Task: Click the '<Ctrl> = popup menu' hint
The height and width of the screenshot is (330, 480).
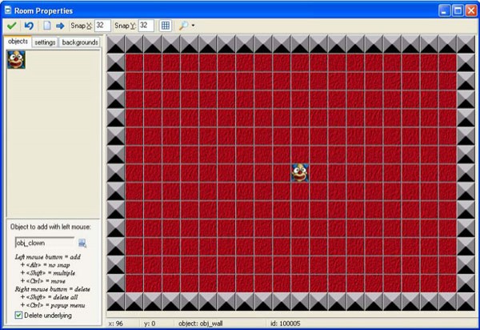Action: (53, 305)
